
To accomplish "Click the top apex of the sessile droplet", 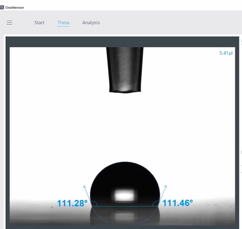I will 125,163.
